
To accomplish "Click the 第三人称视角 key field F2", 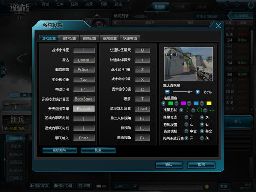I will coord(143,118).
